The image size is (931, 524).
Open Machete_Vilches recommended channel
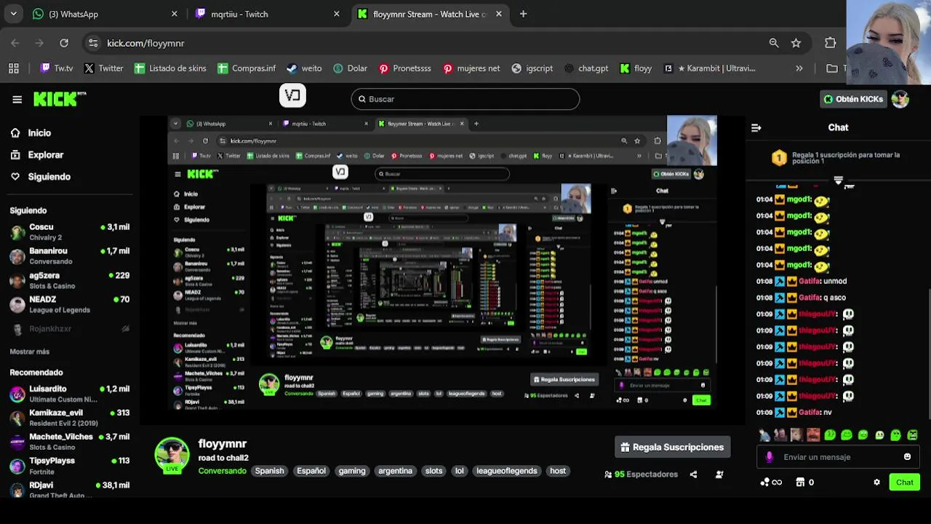[70, 442]
